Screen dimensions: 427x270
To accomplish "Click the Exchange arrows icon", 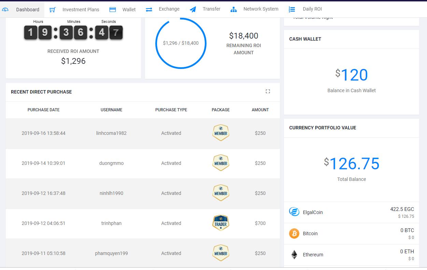I will (149, 10).
